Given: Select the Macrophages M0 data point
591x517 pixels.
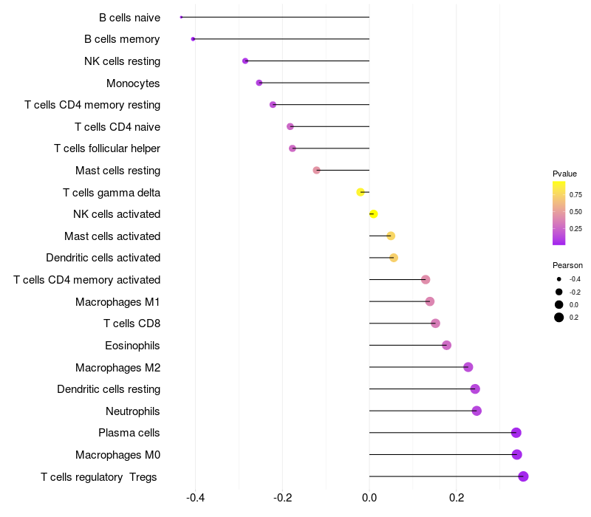Looking at the screenshot, I should click(516, 454).
